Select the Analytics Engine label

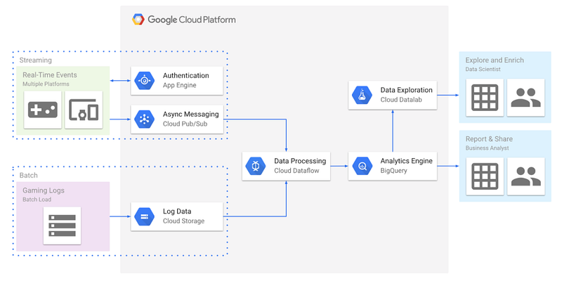[407, 161]
